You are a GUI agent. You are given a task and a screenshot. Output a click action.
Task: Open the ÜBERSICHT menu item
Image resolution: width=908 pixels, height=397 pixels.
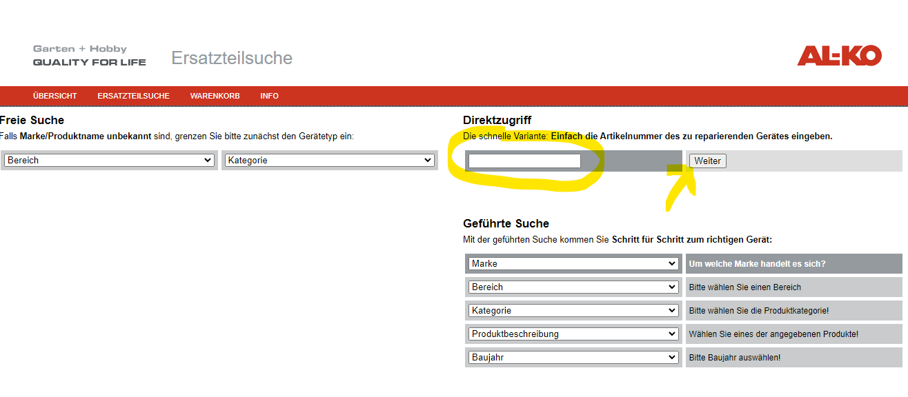point(55,96)
